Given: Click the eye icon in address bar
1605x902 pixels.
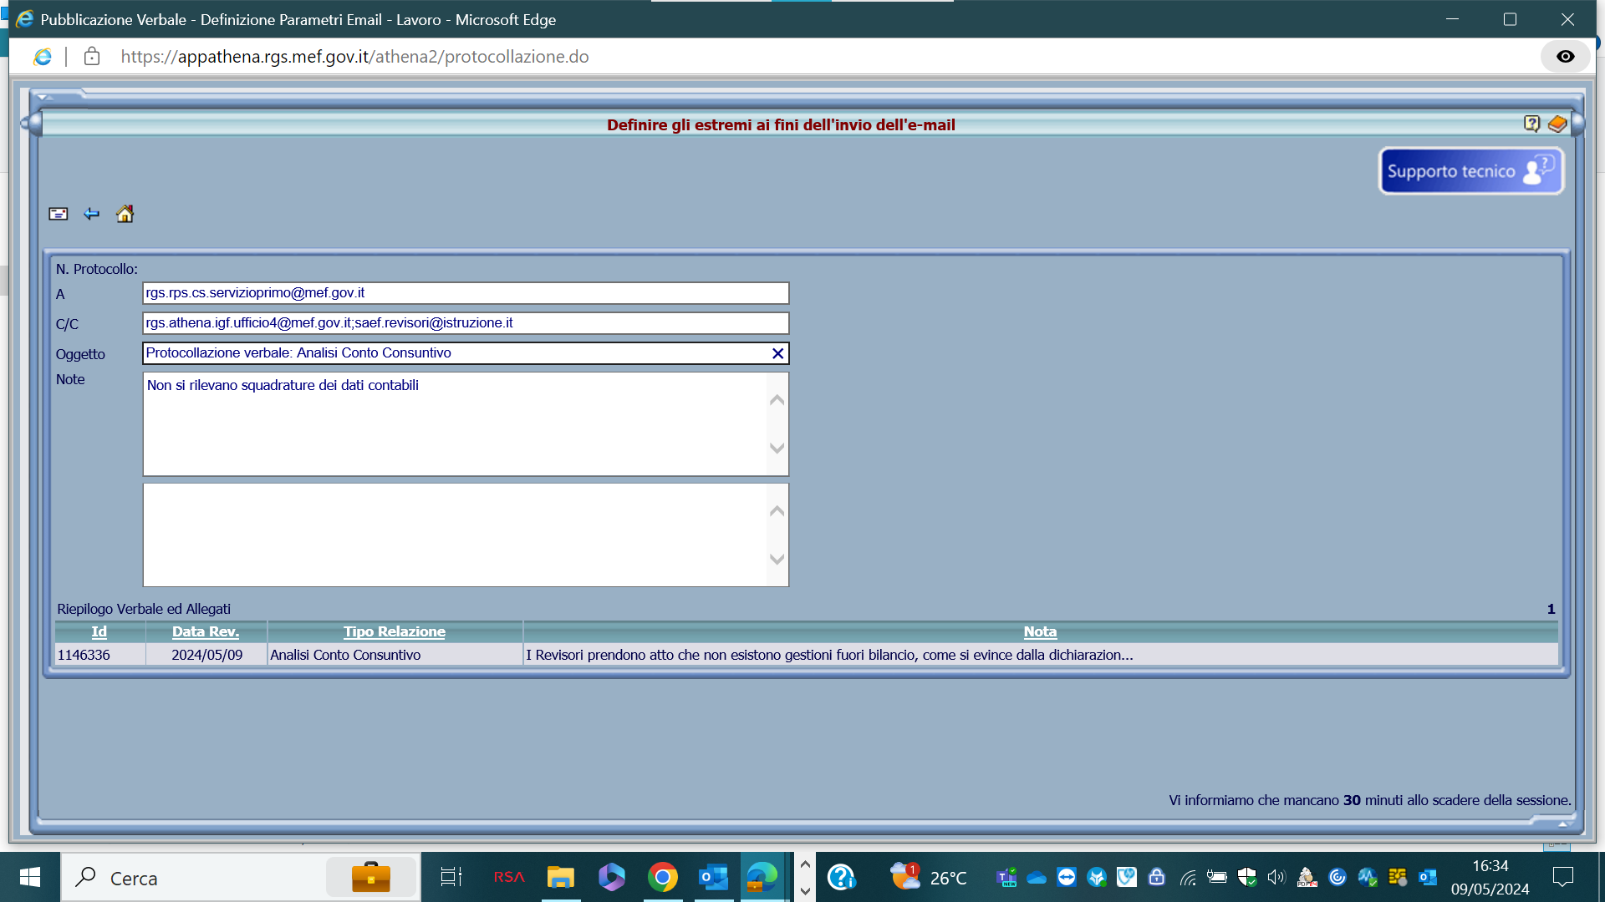Looking at the screenshot, I should pyautogui.click(x=1565, y=57).
